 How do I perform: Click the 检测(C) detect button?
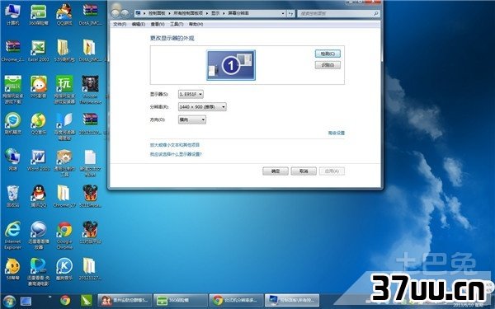click(x=328, y=54)
